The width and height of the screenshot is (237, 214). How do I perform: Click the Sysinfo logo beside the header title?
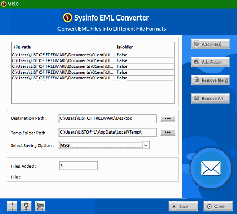[x=67, y=17]
